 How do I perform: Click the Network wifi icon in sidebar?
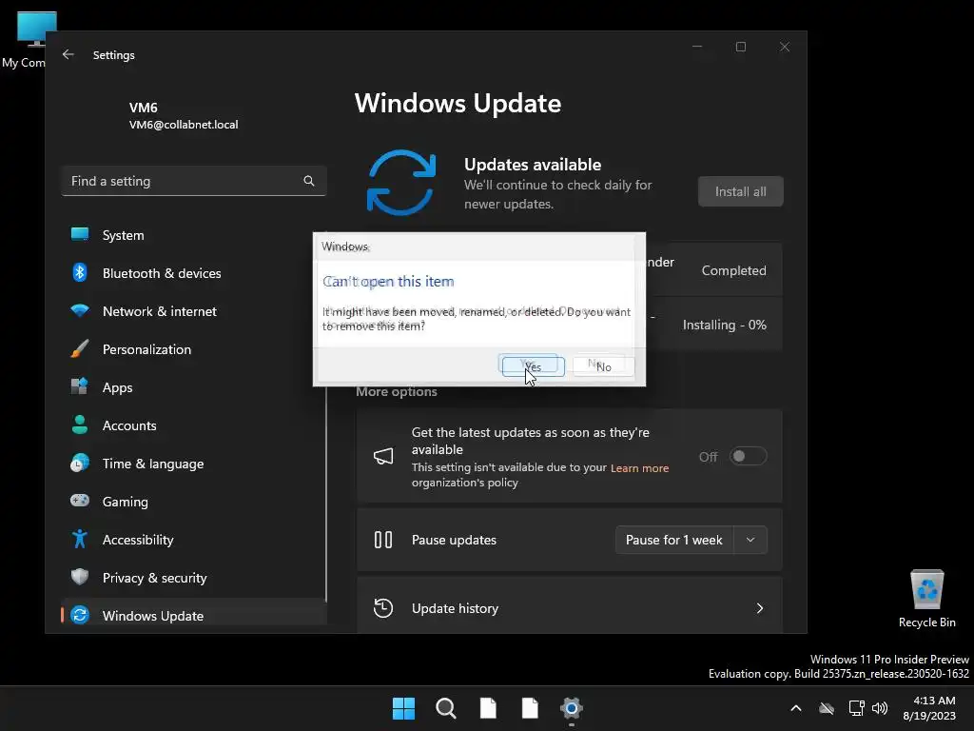[80, 309]
